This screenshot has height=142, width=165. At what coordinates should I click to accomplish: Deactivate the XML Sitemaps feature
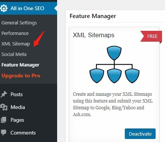click(140, 134)
